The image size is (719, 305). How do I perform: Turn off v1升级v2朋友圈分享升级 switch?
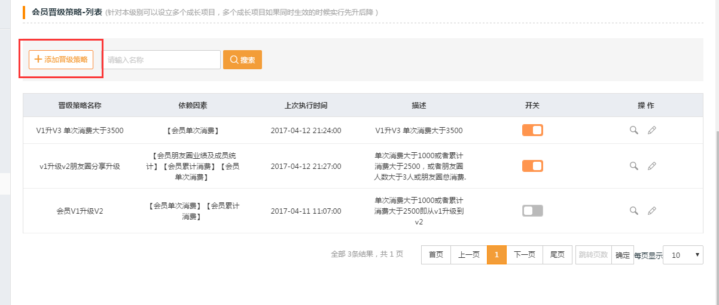tap(532, 166)
